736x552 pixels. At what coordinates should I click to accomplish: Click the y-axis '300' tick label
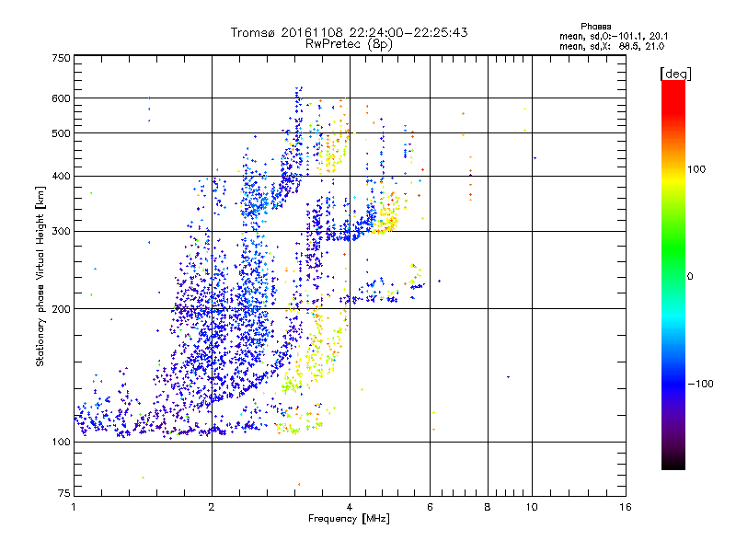click(x=62, y=232)
